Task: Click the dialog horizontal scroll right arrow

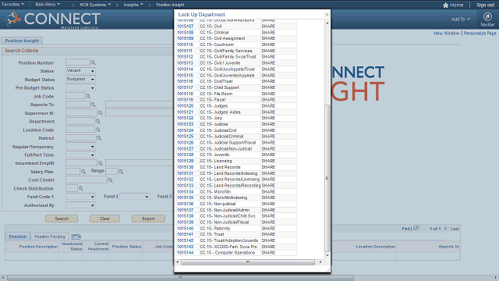Action: click(320, 262)
